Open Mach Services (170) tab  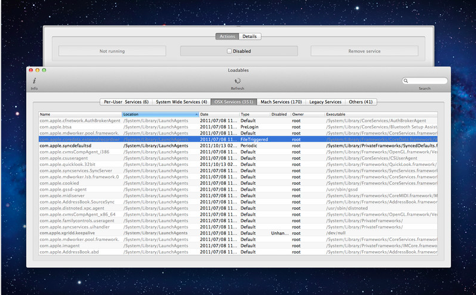[281, 102]
